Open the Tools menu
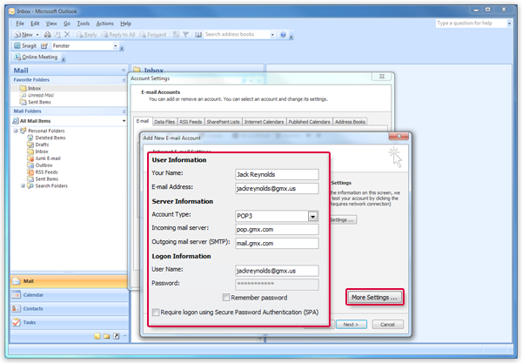 coord(84,24)
